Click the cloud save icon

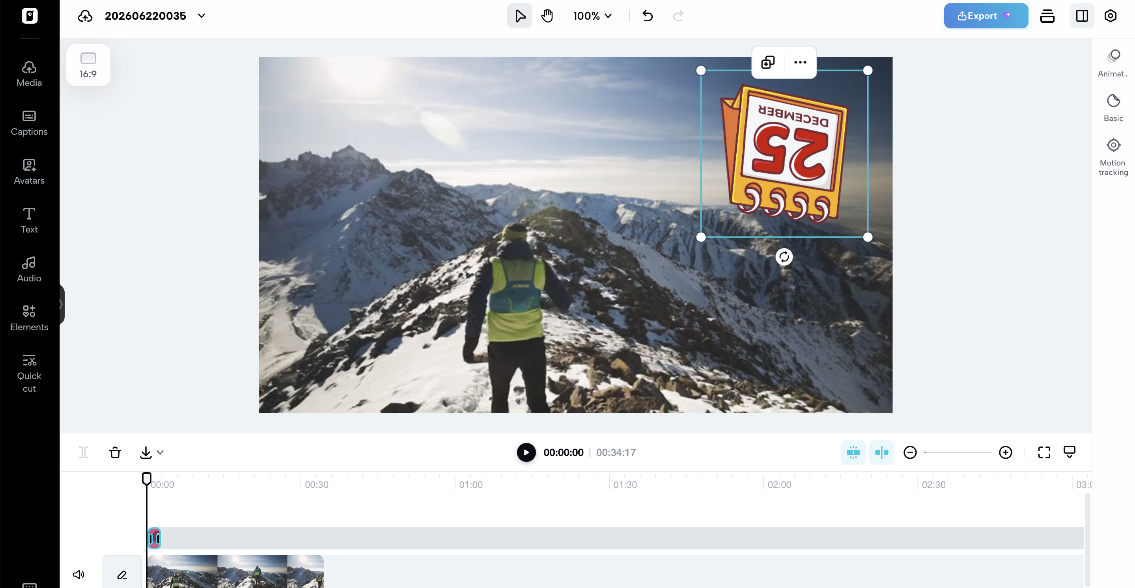click(85, 16)
